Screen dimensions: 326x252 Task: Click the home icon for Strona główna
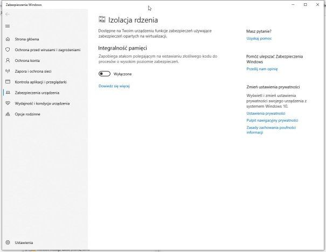pos(8,39)
